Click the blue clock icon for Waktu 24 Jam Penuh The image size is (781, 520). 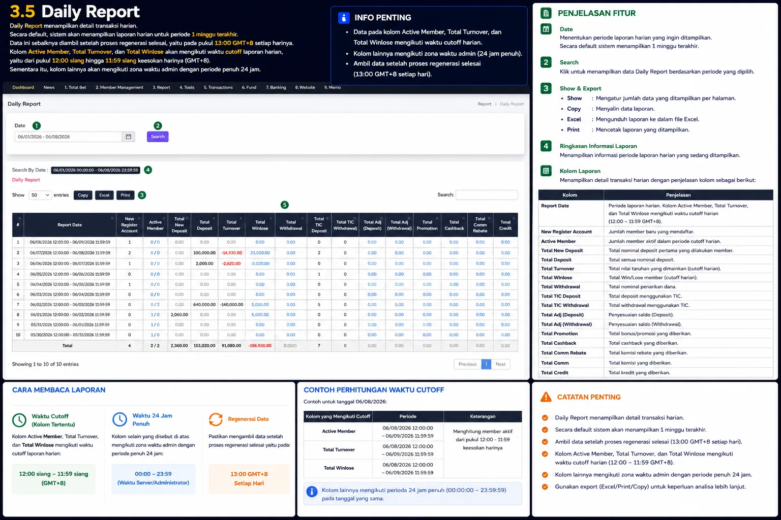tap(119, 419)
